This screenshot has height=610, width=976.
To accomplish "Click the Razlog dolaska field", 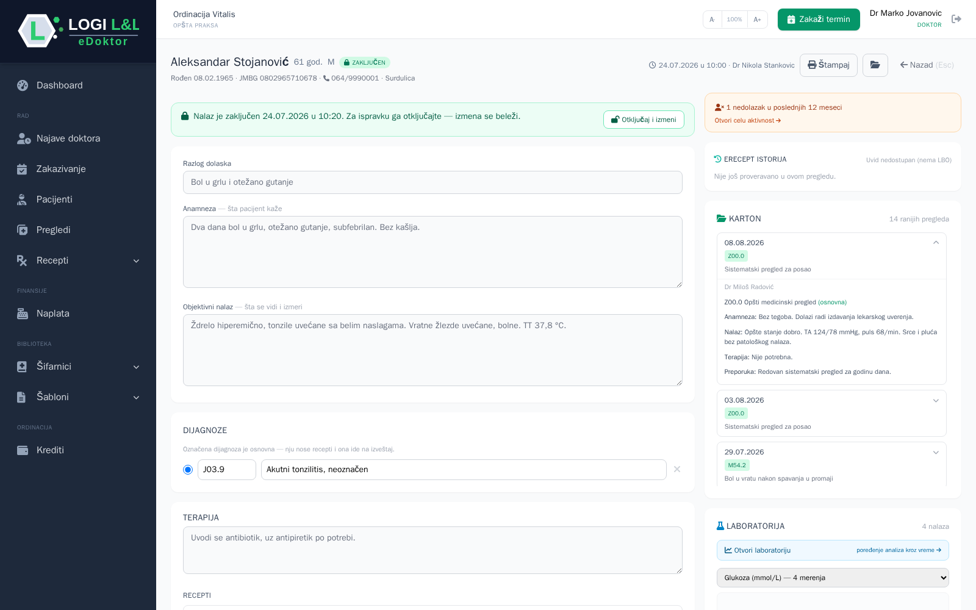I will coord(432,182).
